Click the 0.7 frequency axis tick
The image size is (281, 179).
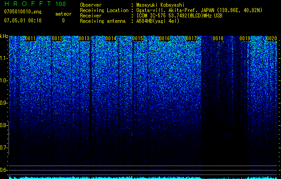pos(4,148)
